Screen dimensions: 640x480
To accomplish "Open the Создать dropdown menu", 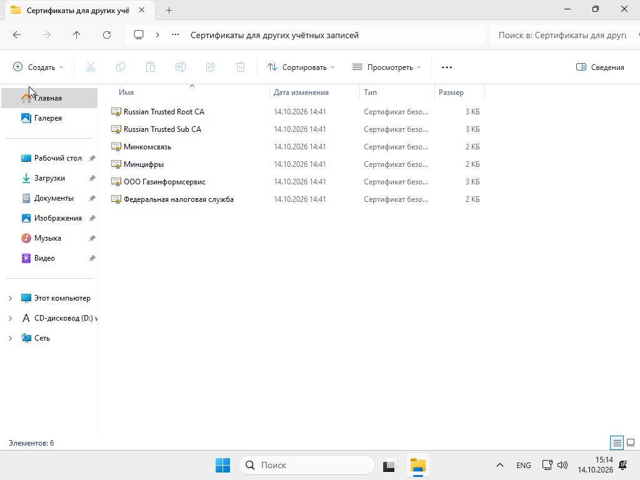I will (x=38, y=67).
